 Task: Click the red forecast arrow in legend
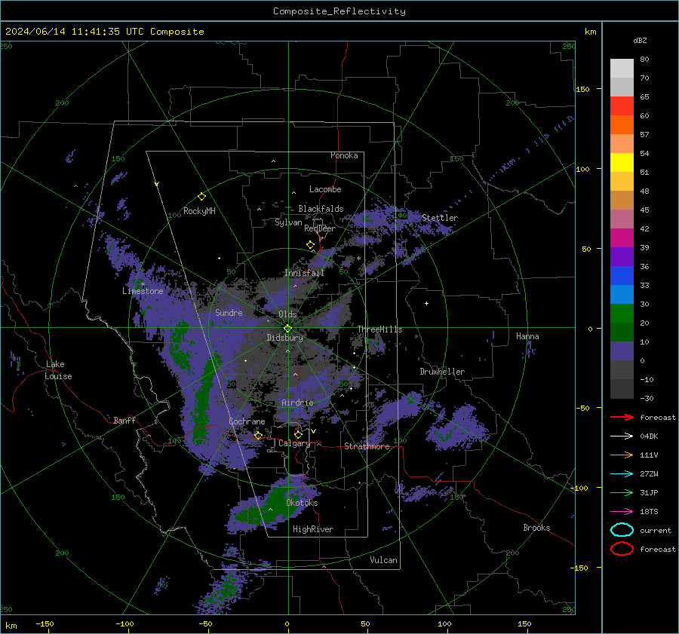coord(622,417)
